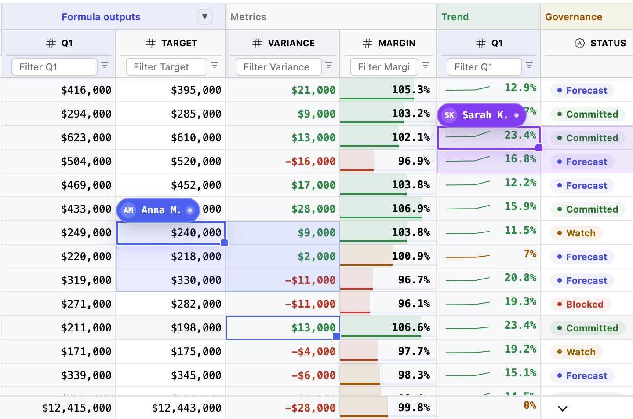Click the number type icon in Margin header
This screenshot has height=419, width=633.
(x=367, y=43)
